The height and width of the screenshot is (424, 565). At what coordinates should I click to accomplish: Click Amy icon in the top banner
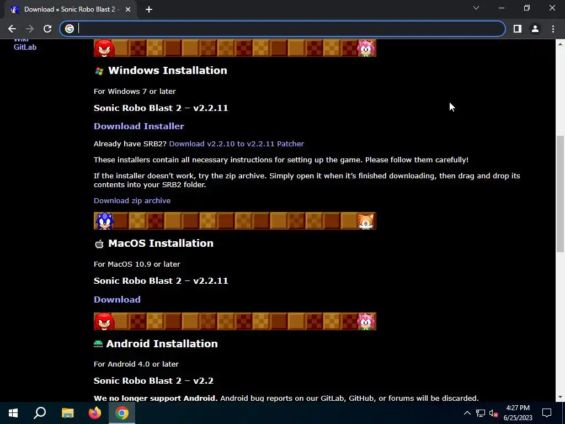tap(366, 48)
